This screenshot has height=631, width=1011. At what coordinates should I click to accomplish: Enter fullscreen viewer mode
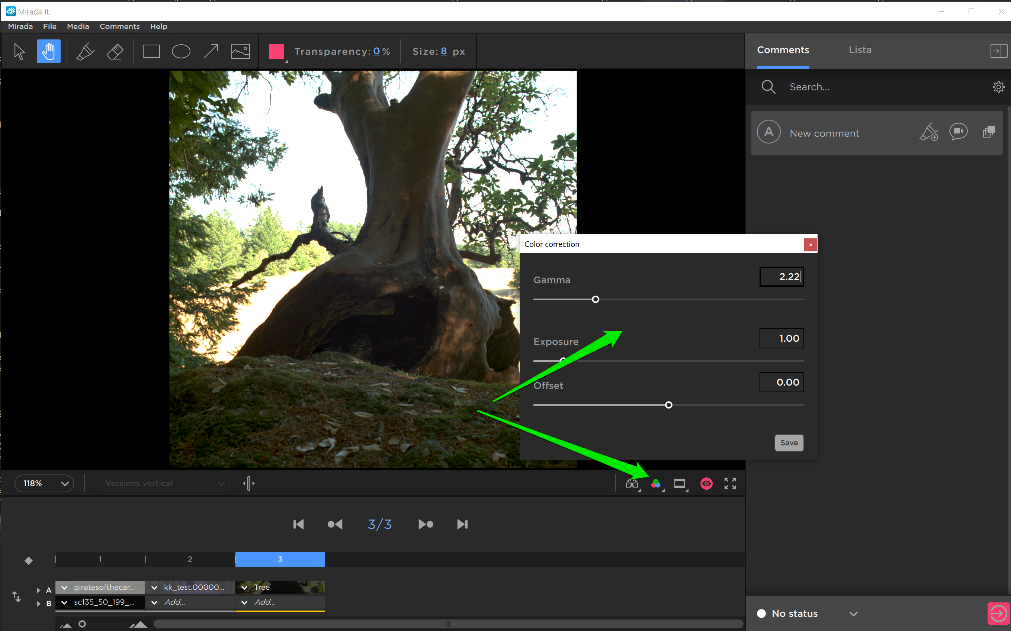click(730, 484)
